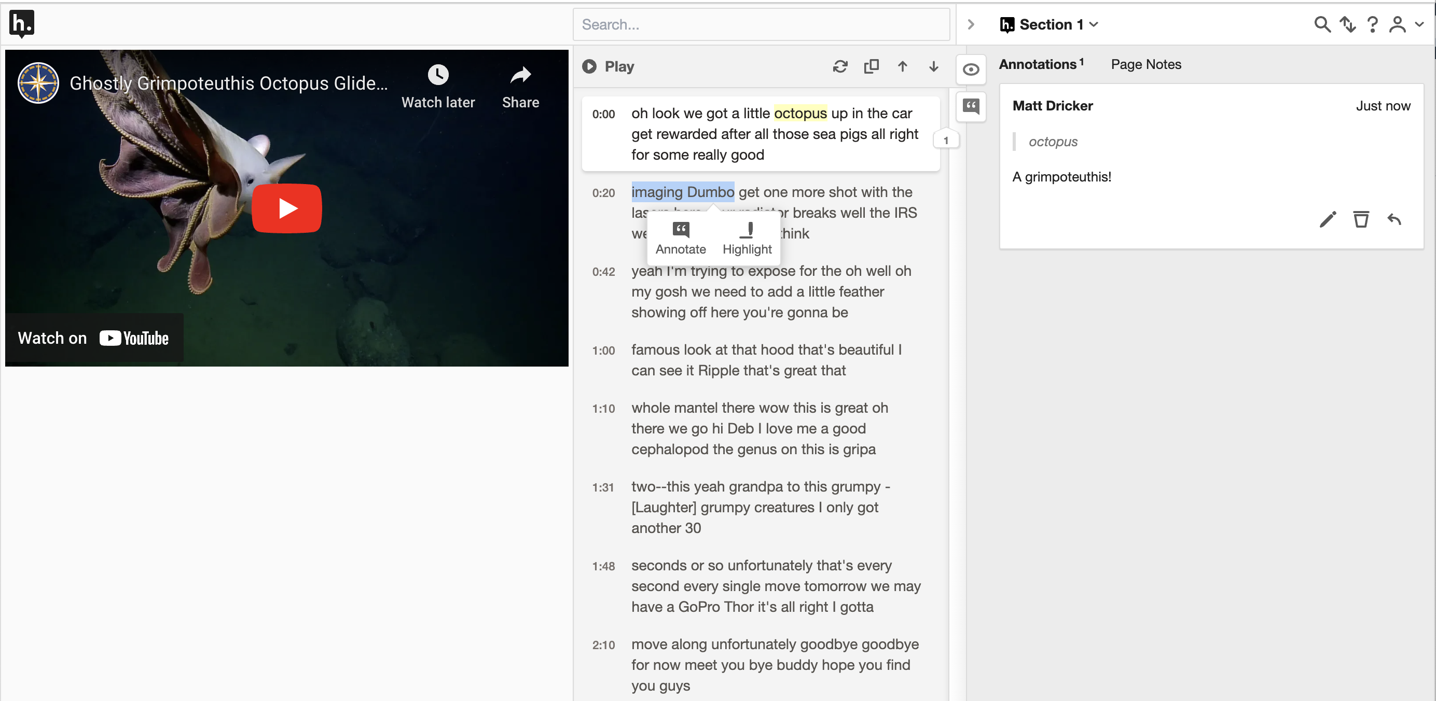Image resolution: width=1436 pixels, height=701 pixels.
Task: Switch to the Page Notes tab
Action: (x=1145, y=64)
